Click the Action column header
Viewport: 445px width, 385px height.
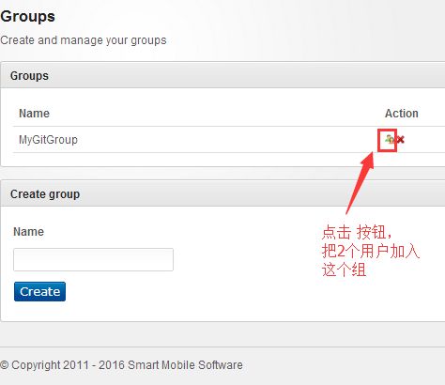coord(402,114)
